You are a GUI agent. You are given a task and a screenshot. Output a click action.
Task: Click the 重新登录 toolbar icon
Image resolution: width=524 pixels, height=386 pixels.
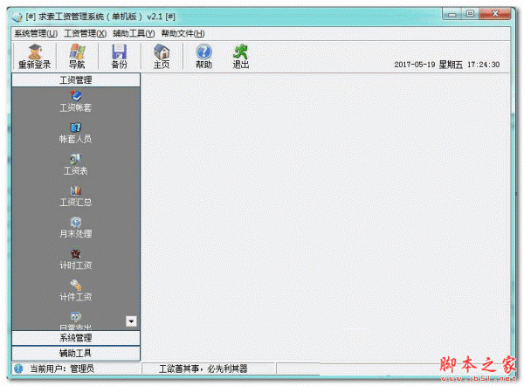[x=34, y=56]
